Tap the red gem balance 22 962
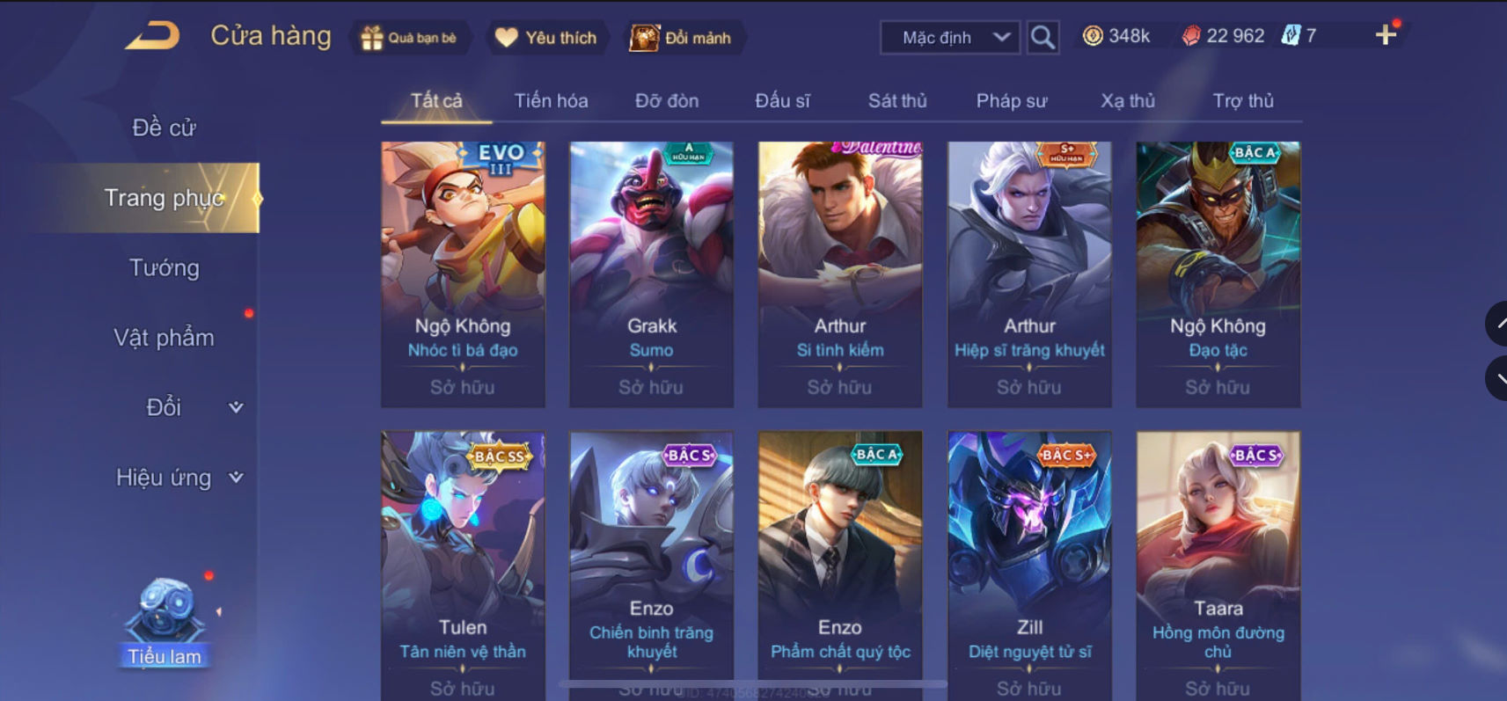The height and width of the screenshot is (701, 1507). coord(1224,36)
